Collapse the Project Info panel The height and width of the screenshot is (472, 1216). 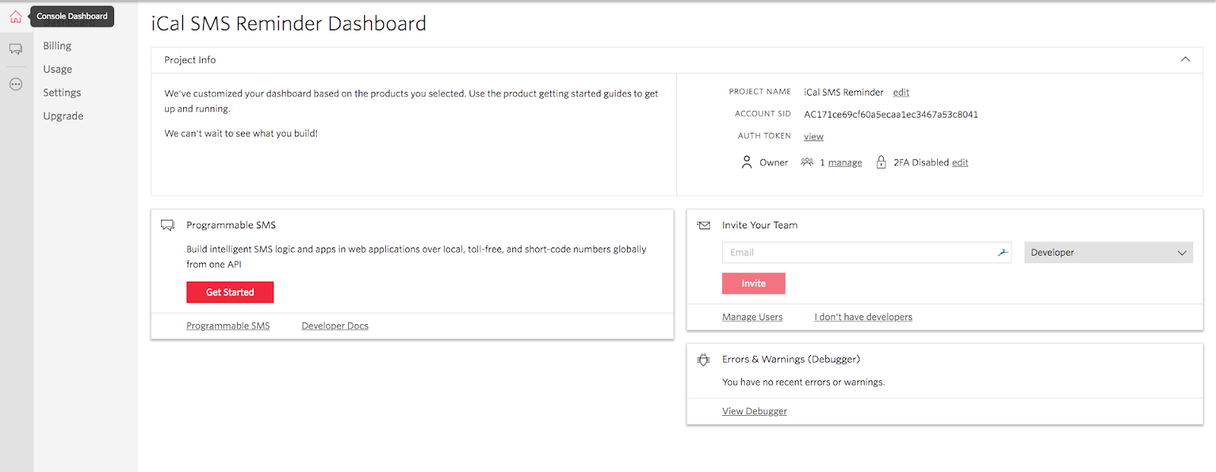point(1185,59)
